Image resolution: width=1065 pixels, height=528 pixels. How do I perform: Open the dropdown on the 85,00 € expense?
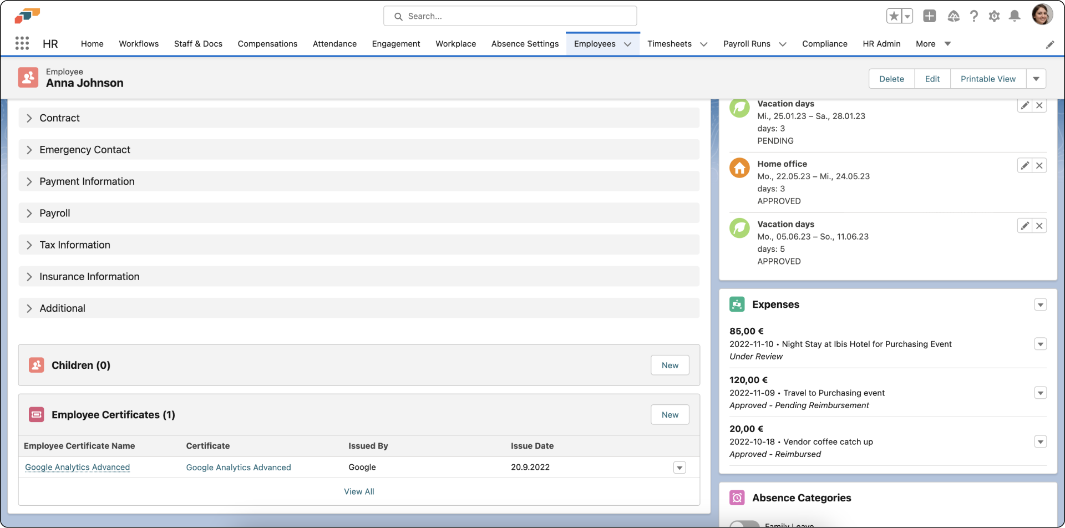point(1041,344)
